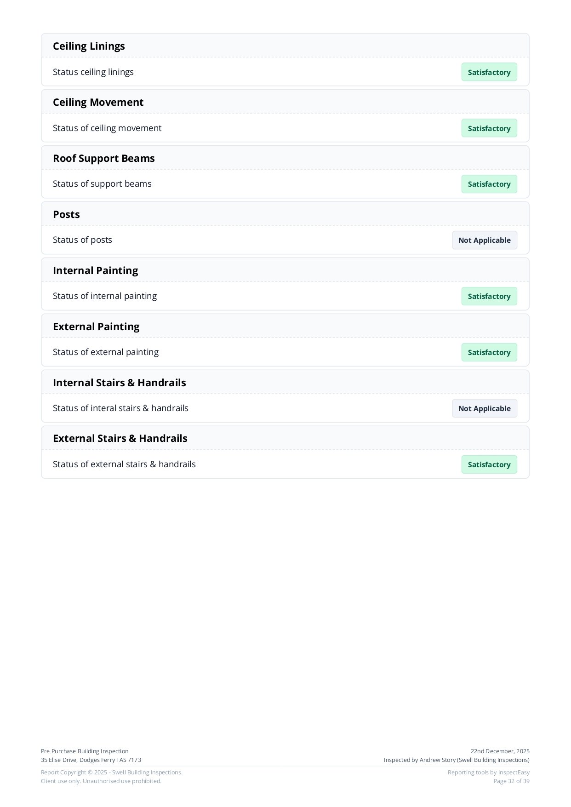Click Not Applicable badge for internal stairs
This screenshot has width=571, height=807.
point(484,408)
